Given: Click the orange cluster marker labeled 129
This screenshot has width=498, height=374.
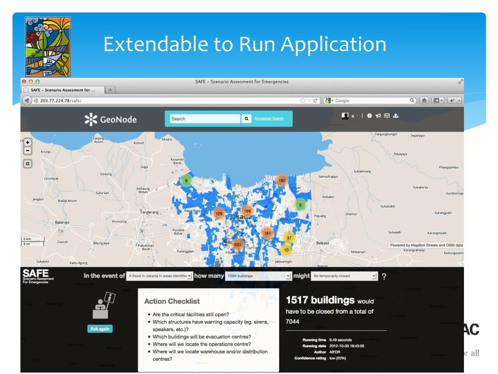Looking at the screenshot, I should [x=219, y=214].
